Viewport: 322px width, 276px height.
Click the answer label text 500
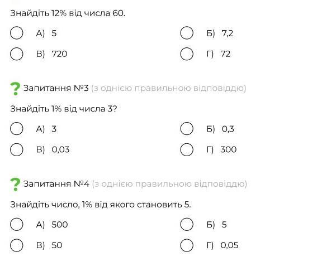coord(60,225)
